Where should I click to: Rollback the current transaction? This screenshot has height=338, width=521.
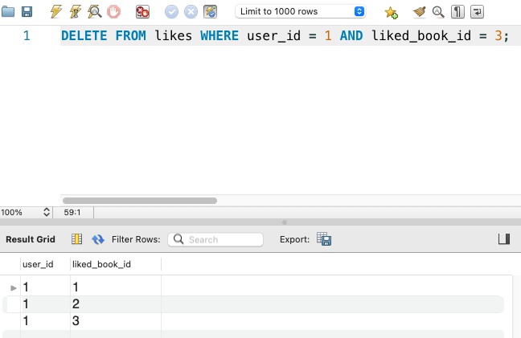(191, 11)
